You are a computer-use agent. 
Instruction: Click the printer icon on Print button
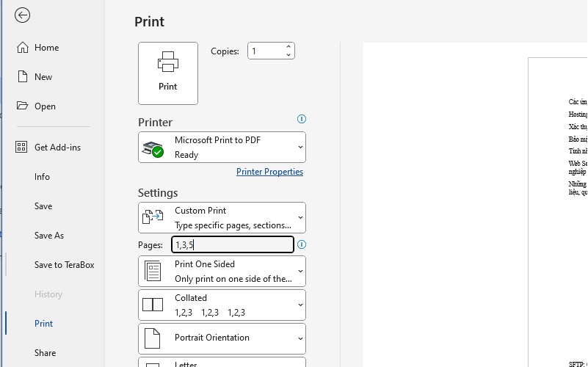tap(167, 62)
